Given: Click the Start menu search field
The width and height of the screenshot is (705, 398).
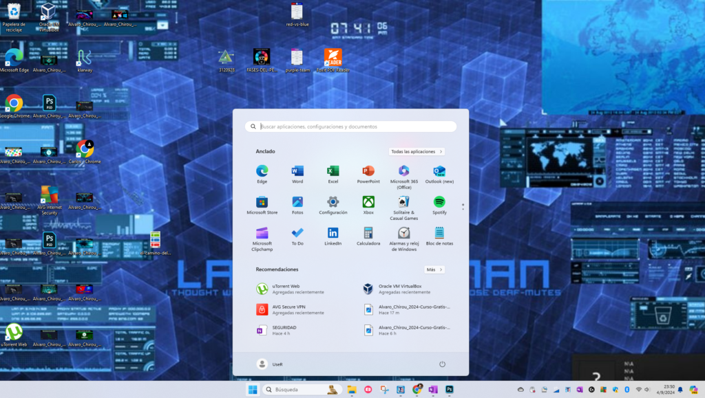Looking at the screenshot, I should coord(351,126).
